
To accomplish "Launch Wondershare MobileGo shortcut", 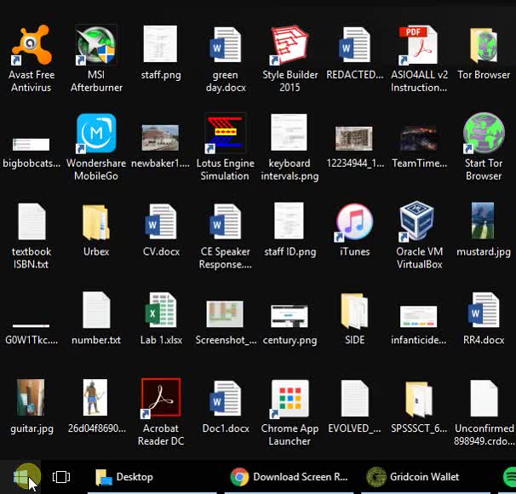I will [96, 133].
